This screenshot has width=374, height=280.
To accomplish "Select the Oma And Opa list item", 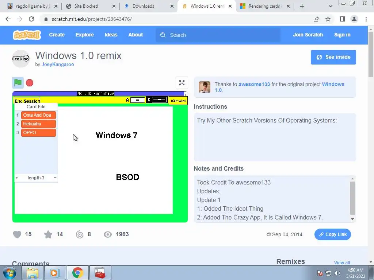I will (x=38, y=115).
